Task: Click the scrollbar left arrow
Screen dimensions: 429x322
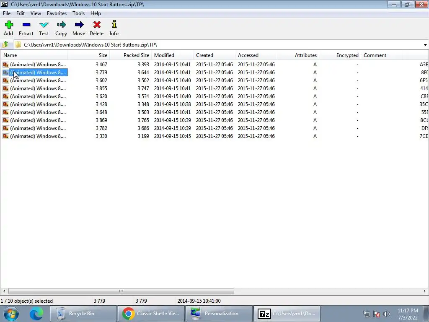Action: (x=4, y=291)
